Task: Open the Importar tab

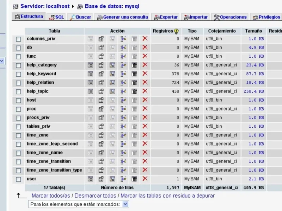Action: (196, 17)
